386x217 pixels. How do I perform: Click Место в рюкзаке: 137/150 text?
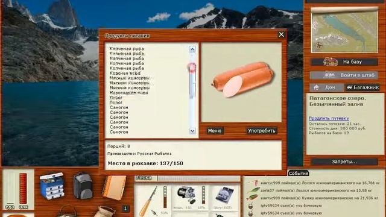coord(145,163)
